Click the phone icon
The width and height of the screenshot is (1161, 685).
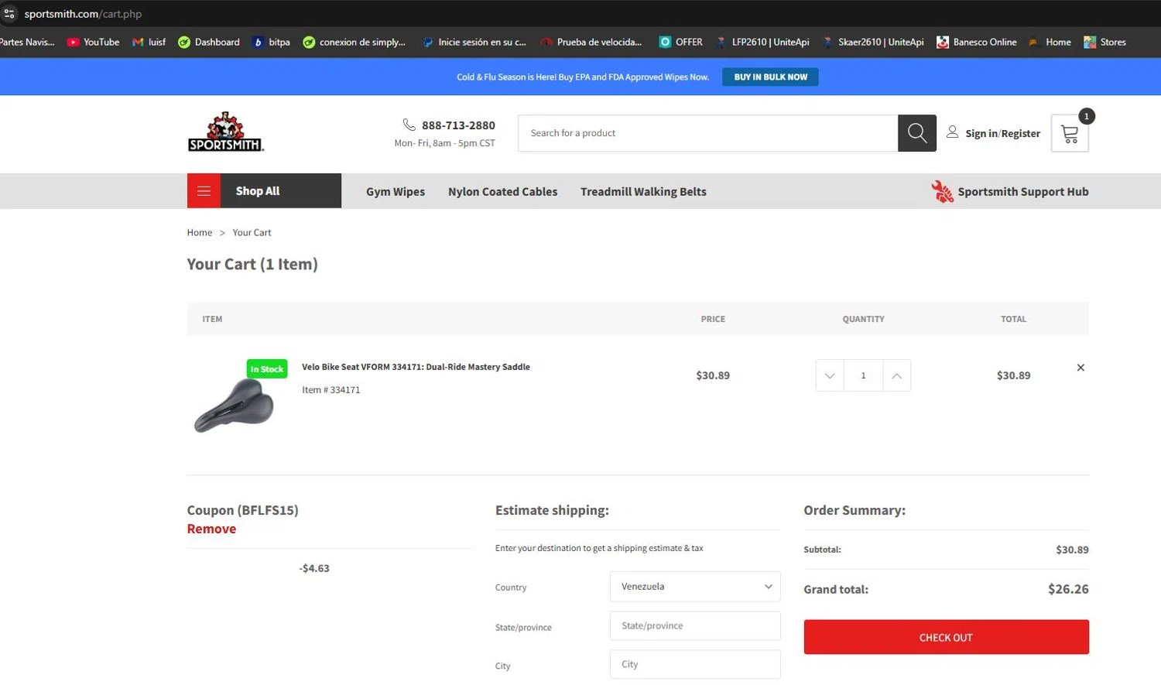pyautogui.click(x=409, y=125)
